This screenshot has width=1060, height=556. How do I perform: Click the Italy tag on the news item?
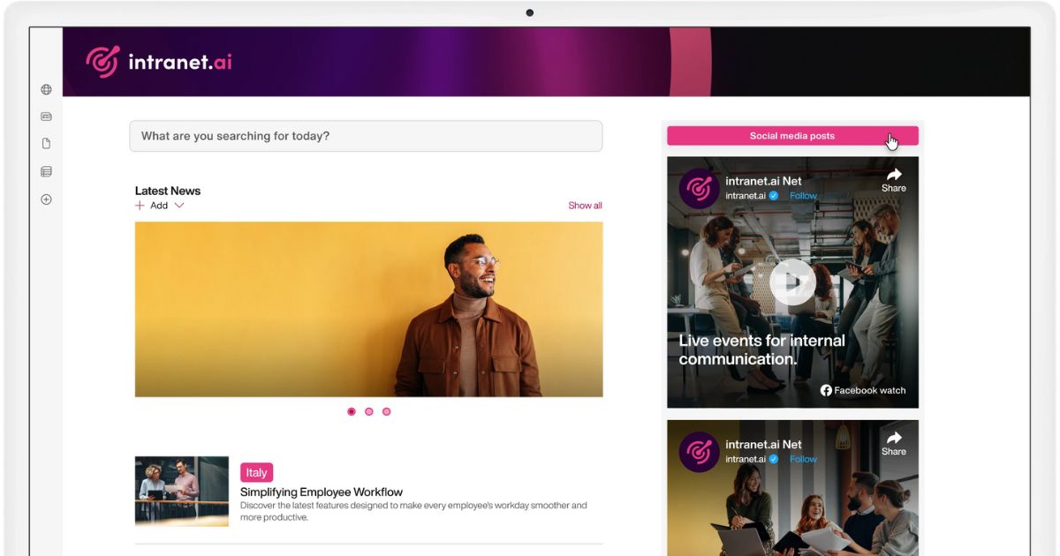[x=256, y=472]
